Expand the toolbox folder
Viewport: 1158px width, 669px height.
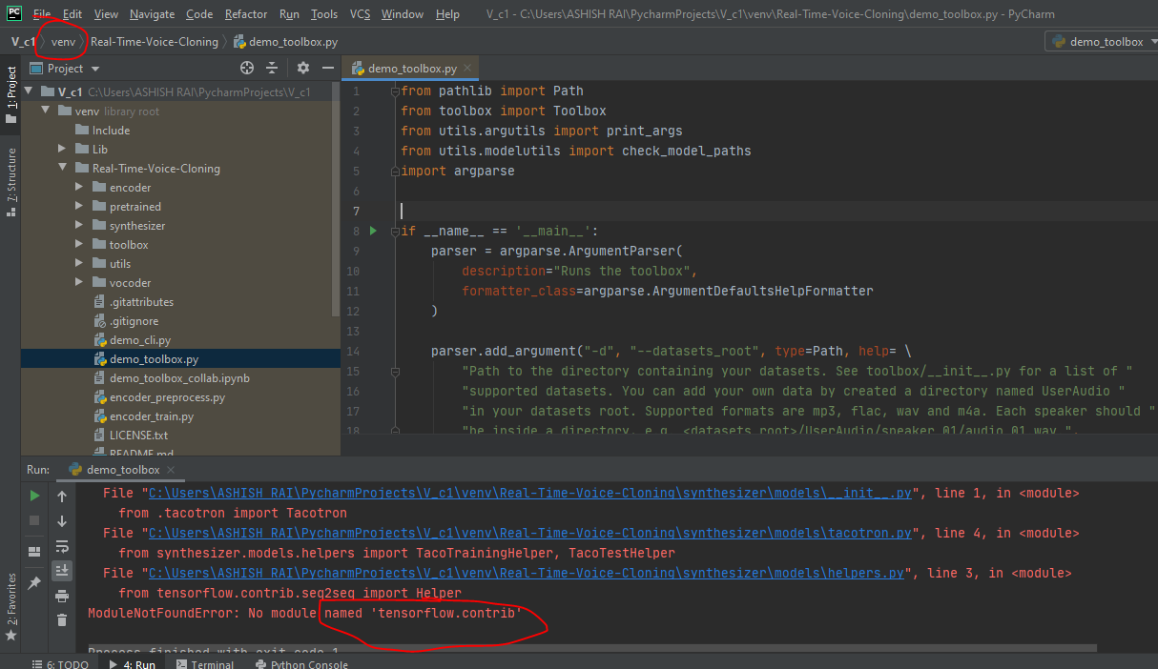pos(80,245)
